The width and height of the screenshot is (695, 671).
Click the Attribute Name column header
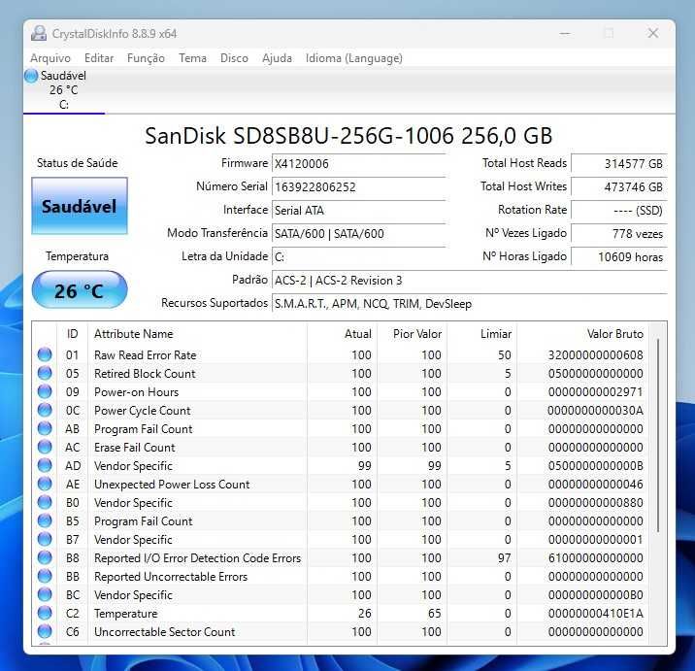(197, 333)
